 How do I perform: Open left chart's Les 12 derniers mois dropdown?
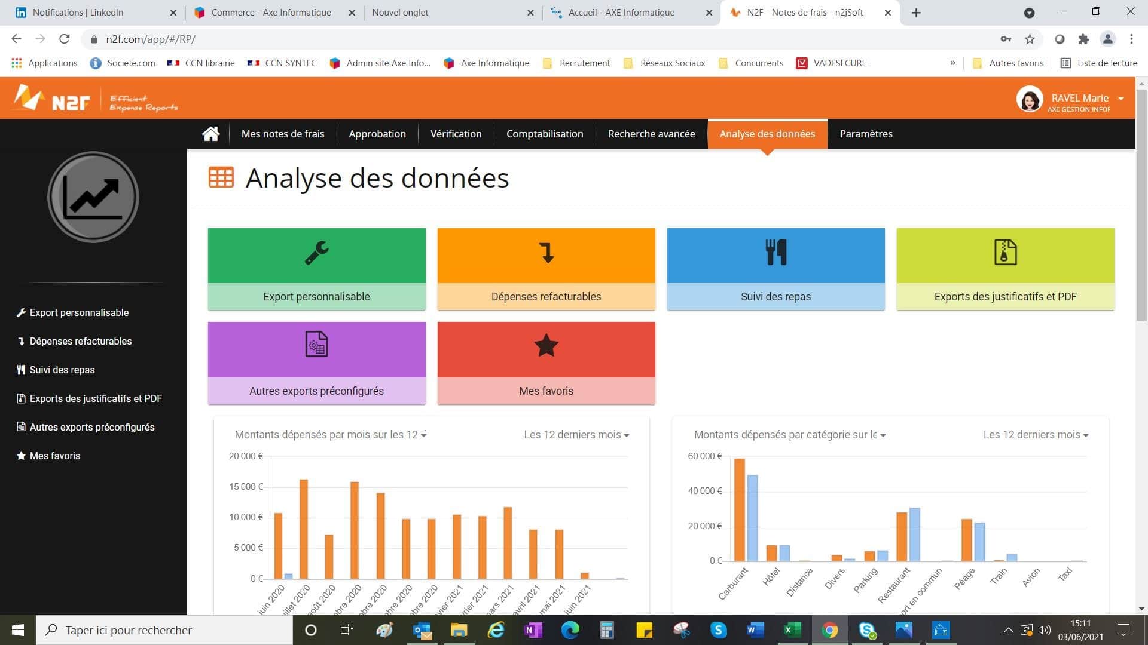pyautogui.click(x=576, y=435)
